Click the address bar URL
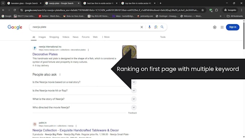 point(111,10)
